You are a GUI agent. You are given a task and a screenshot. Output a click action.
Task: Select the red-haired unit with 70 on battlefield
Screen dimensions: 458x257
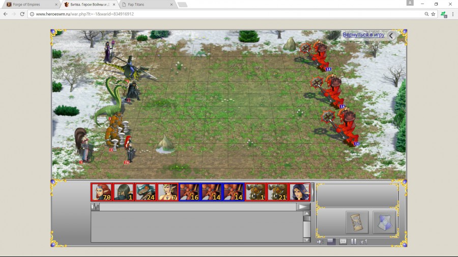(x=129, y=149)
